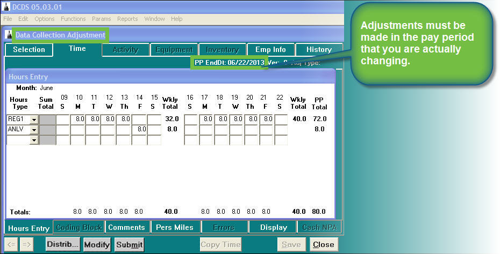Click the Save button
This screenshot has height=254, width=500.
tap(291, 244)
